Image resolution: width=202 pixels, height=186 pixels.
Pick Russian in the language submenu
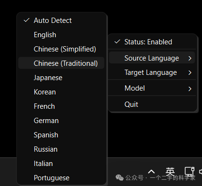[x=61, y=149]
